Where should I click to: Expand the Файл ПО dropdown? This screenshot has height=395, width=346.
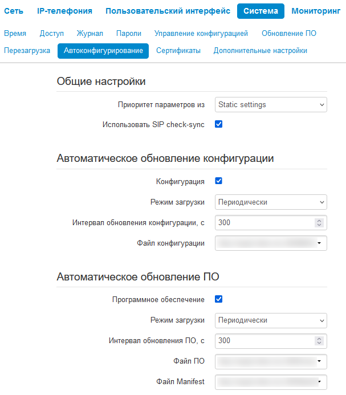pyautogui.click(x=271, y=361)
